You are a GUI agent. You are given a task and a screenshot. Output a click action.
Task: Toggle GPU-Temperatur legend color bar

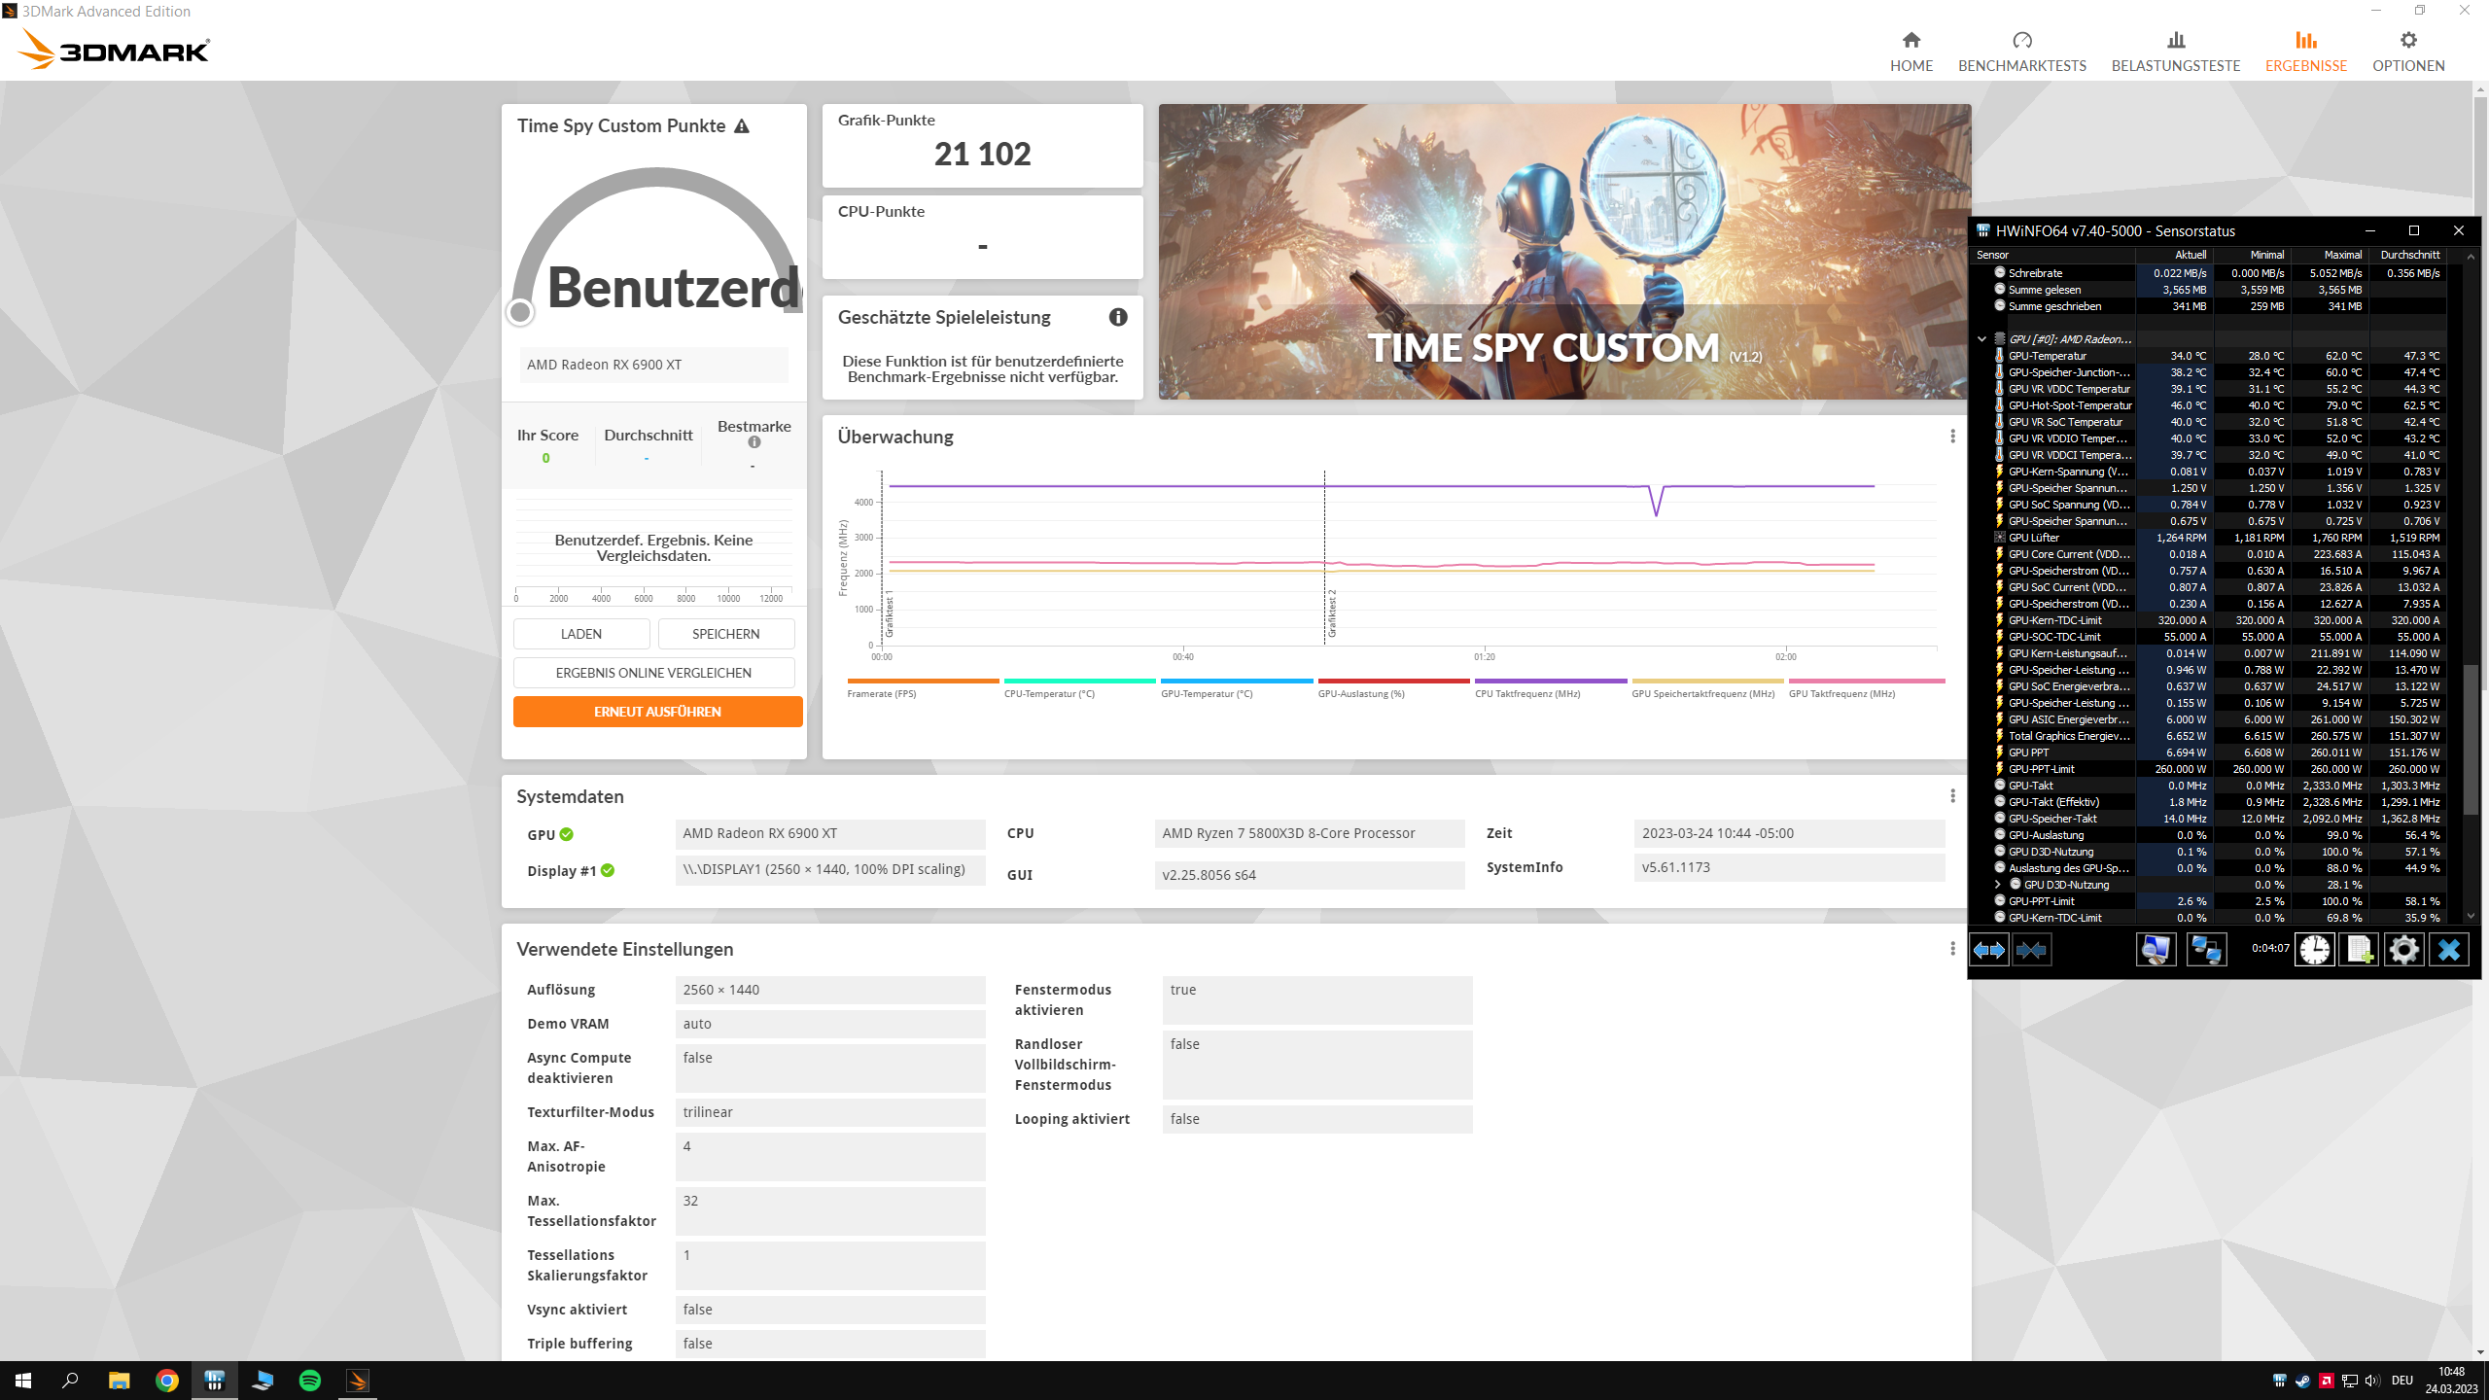tap(1236, 682)
